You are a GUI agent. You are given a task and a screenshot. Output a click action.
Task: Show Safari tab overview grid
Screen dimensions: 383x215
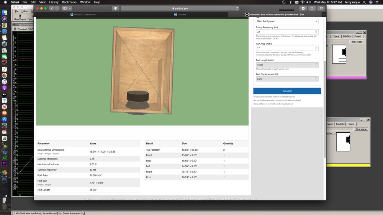[x=321, y=8]
